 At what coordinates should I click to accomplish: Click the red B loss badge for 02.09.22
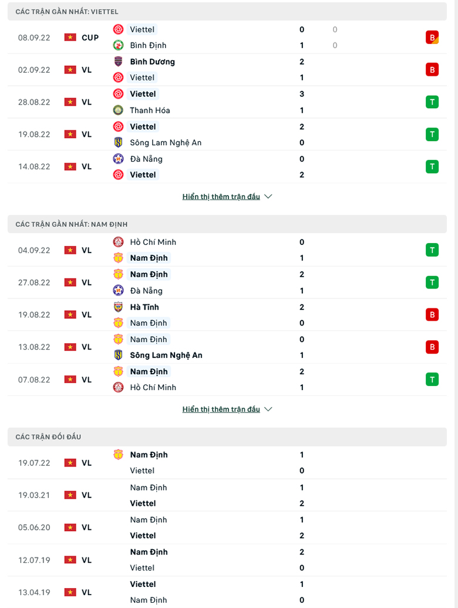432,70
